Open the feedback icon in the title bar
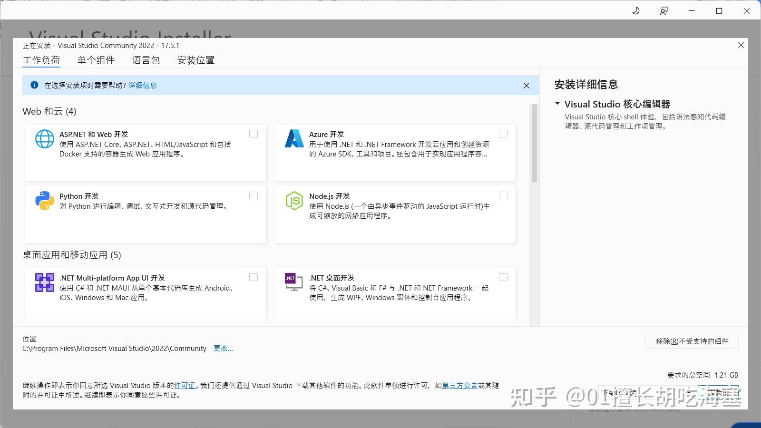The width and height of the screenshot is (761, 428). click(664, 10)
